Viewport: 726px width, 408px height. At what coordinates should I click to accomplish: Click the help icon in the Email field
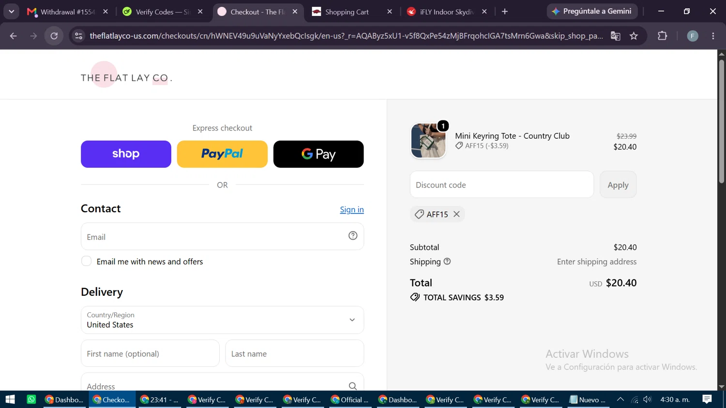click(x=353, y=235)
